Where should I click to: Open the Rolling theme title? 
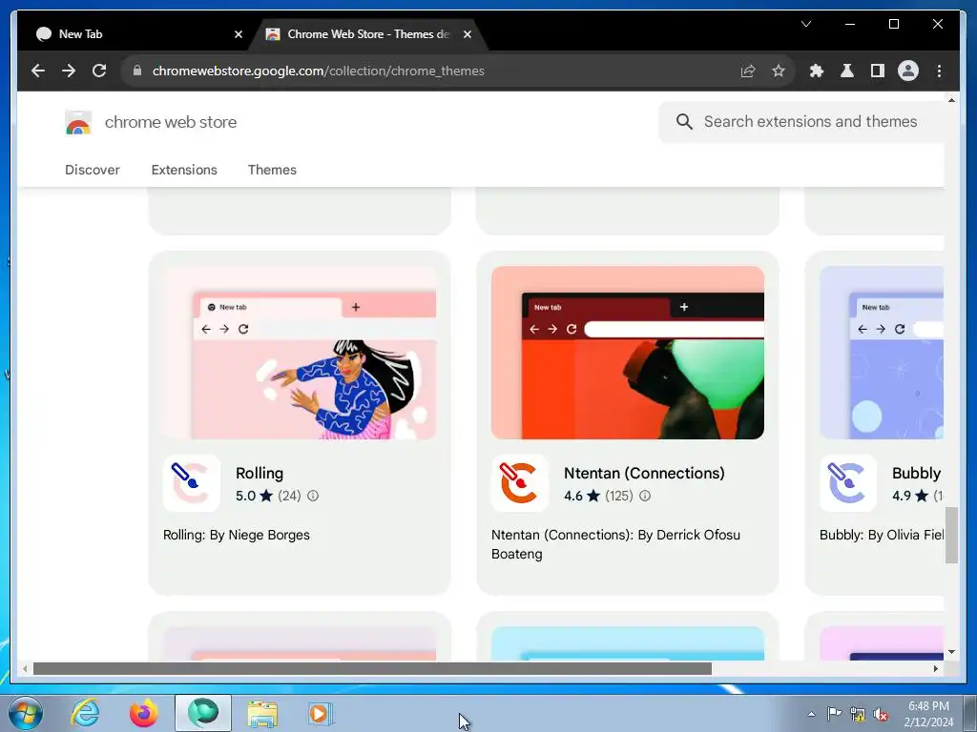click(260, 473)
